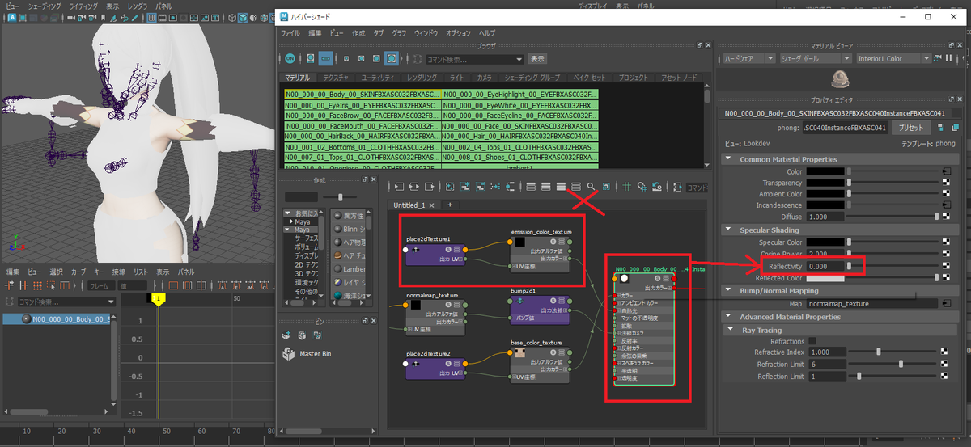The image size is (971, 447).
Task: Switch browser to Textures (テクスチャ) tab
Action: point(336,78)
